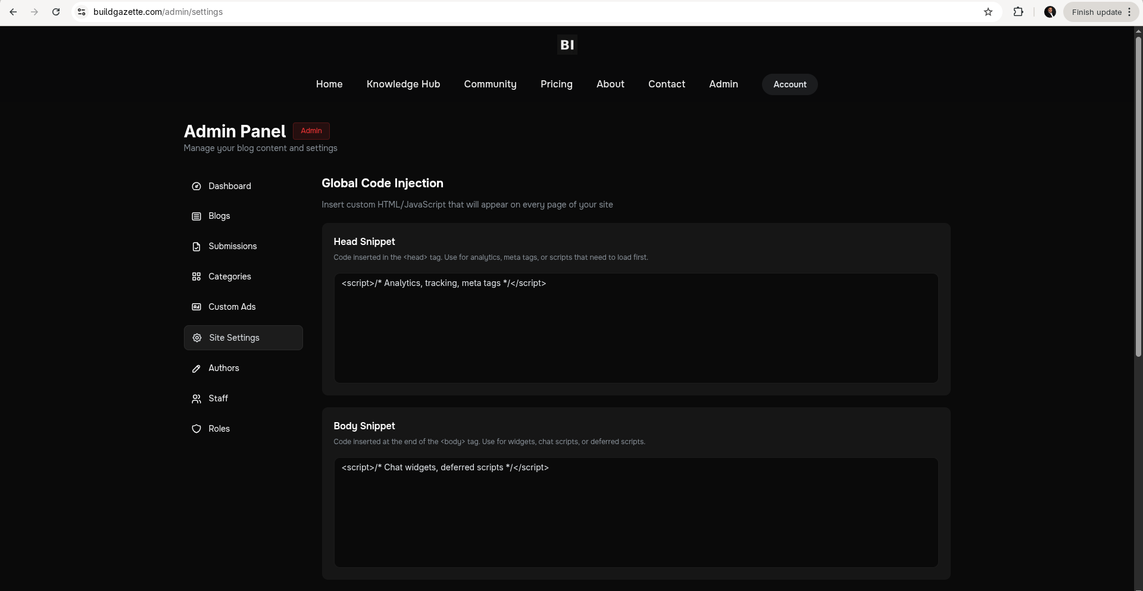Open Roles in admin sidebar
This screenshot has width=1143, height=591.
click(x=243, y=429)
